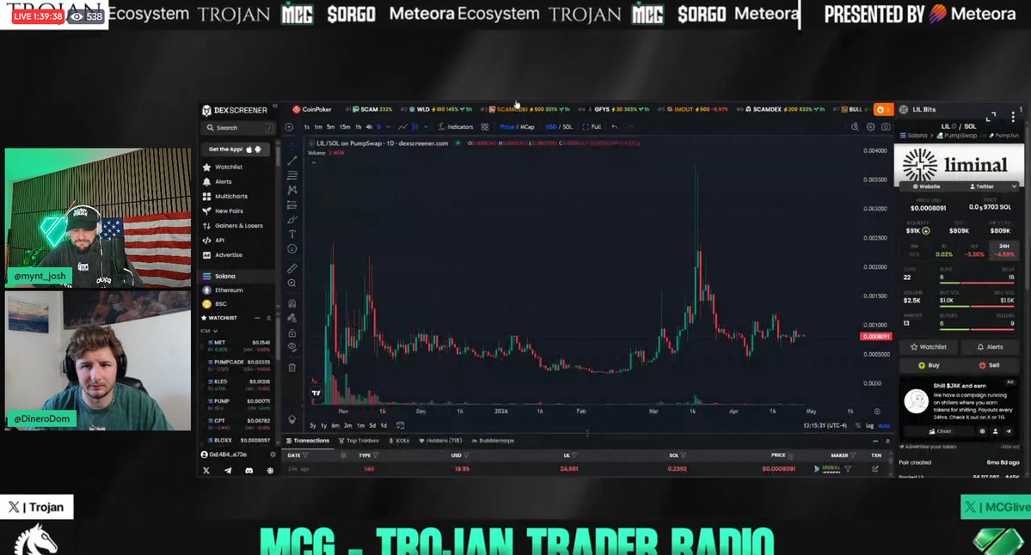Set chart interval to 15m

(x=345, y=127)
